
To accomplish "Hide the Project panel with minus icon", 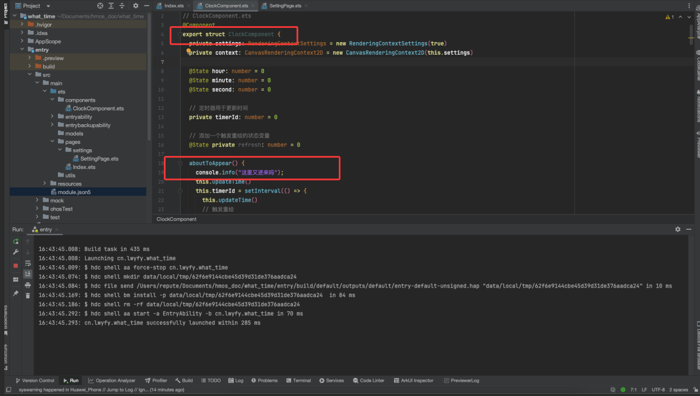I will 146,5.
